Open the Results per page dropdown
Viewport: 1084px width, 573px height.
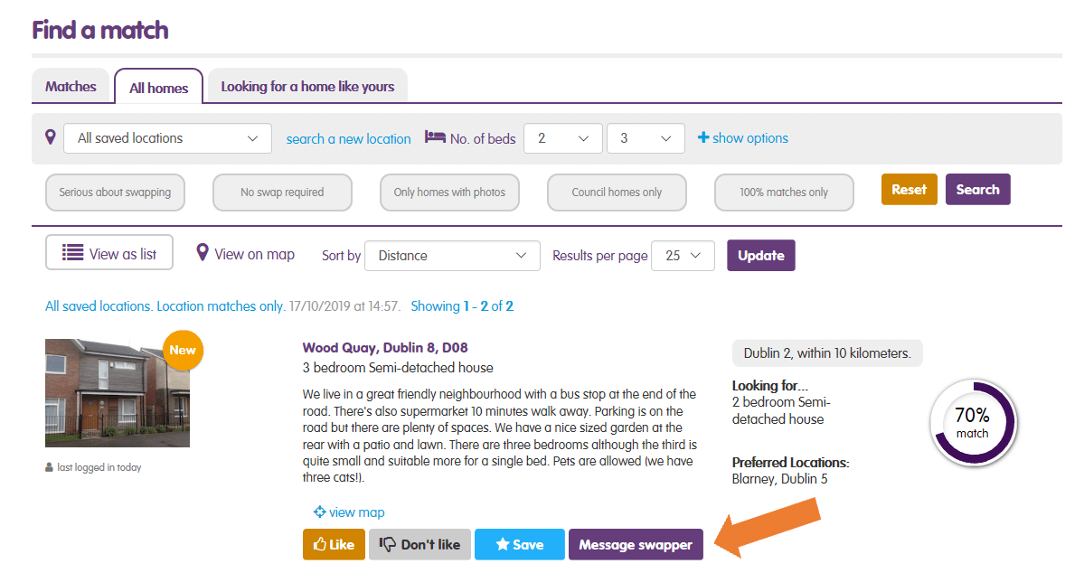683,256
